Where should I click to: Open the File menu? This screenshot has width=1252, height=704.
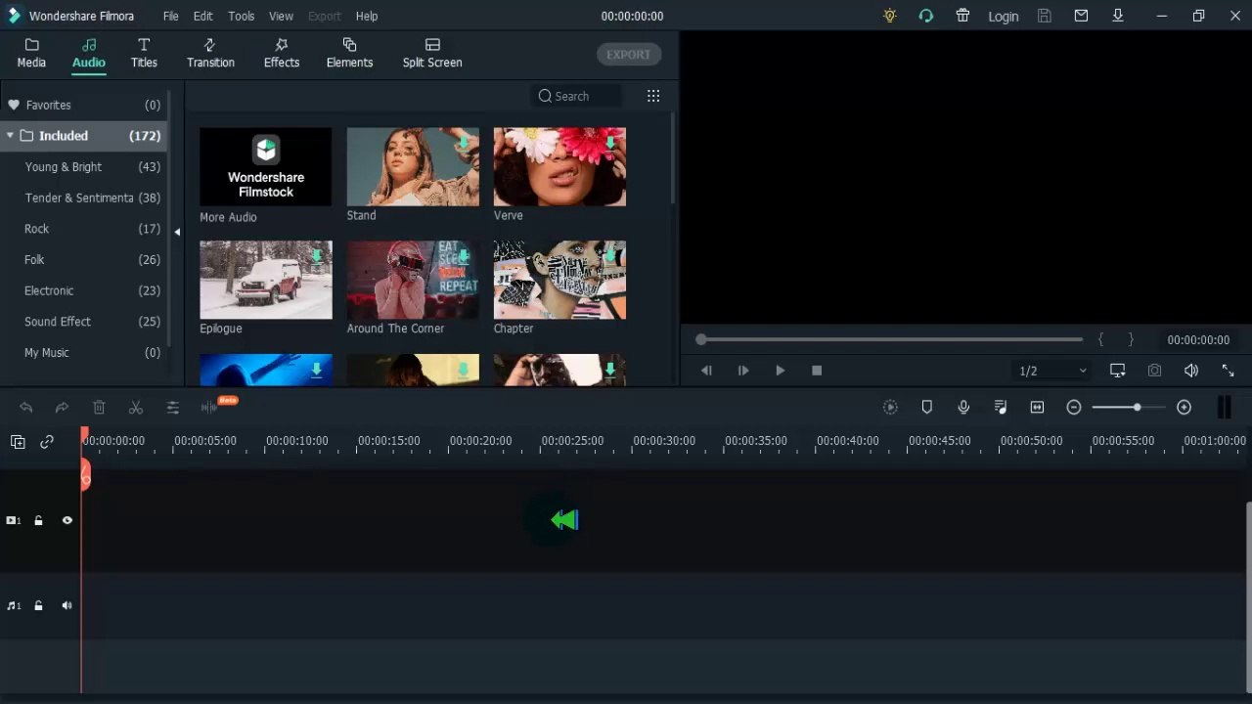coord(170,16)
